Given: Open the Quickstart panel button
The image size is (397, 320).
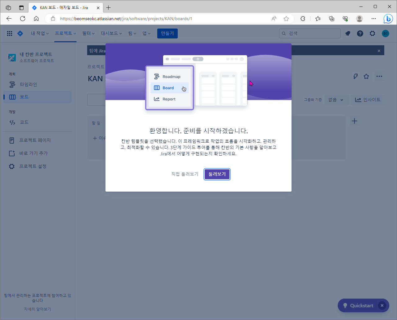Looking at the screenshot, I should (x=359, y=306).
